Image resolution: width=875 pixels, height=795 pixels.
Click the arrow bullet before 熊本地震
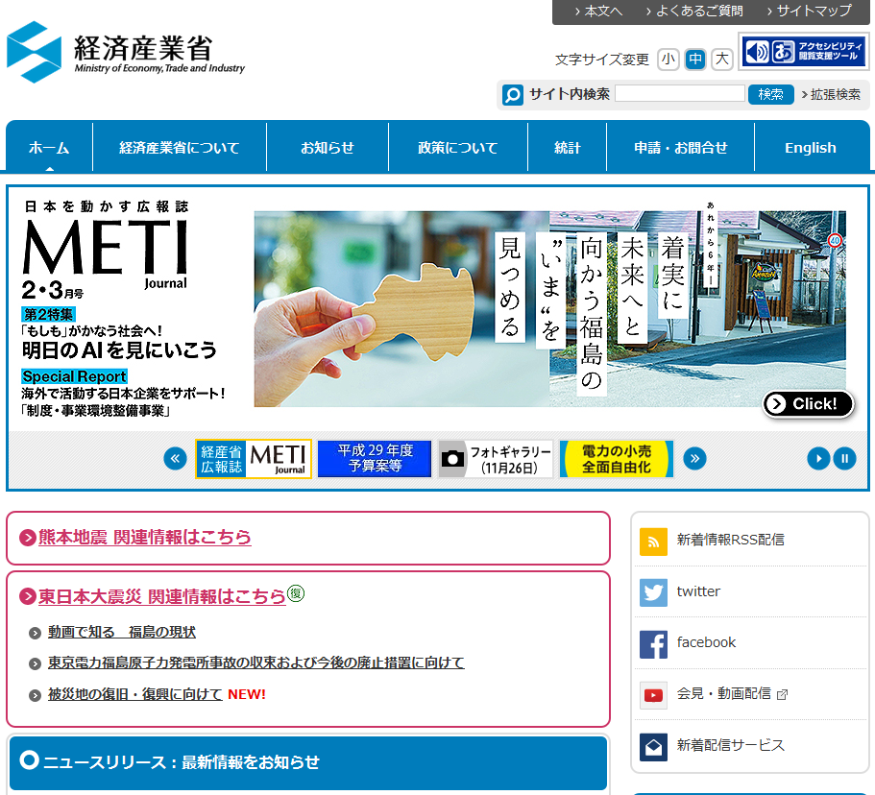click(27, 538)
